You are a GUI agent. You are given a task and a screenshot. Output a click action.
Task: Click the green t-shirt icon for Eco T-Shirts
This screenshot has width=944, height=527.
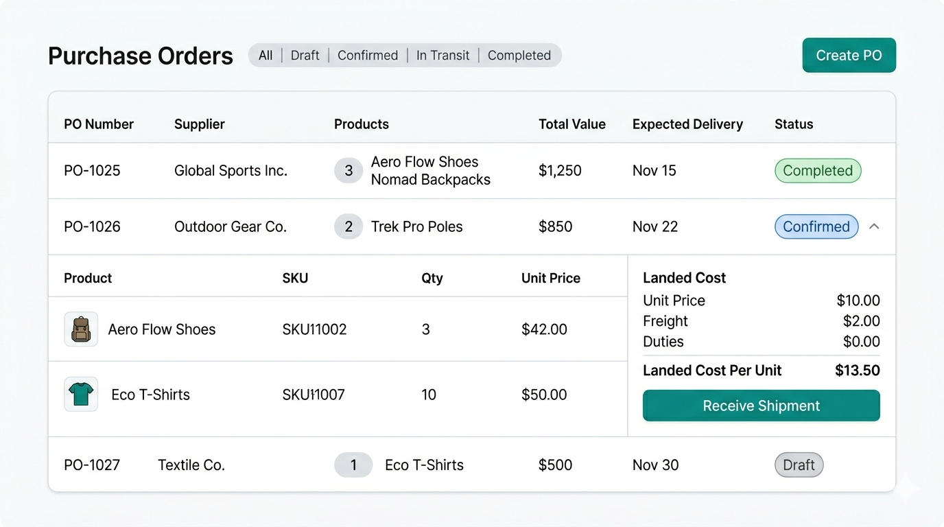coord(81,395)
